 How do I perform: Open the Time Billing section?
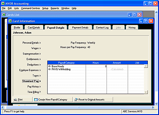[34, 92]
